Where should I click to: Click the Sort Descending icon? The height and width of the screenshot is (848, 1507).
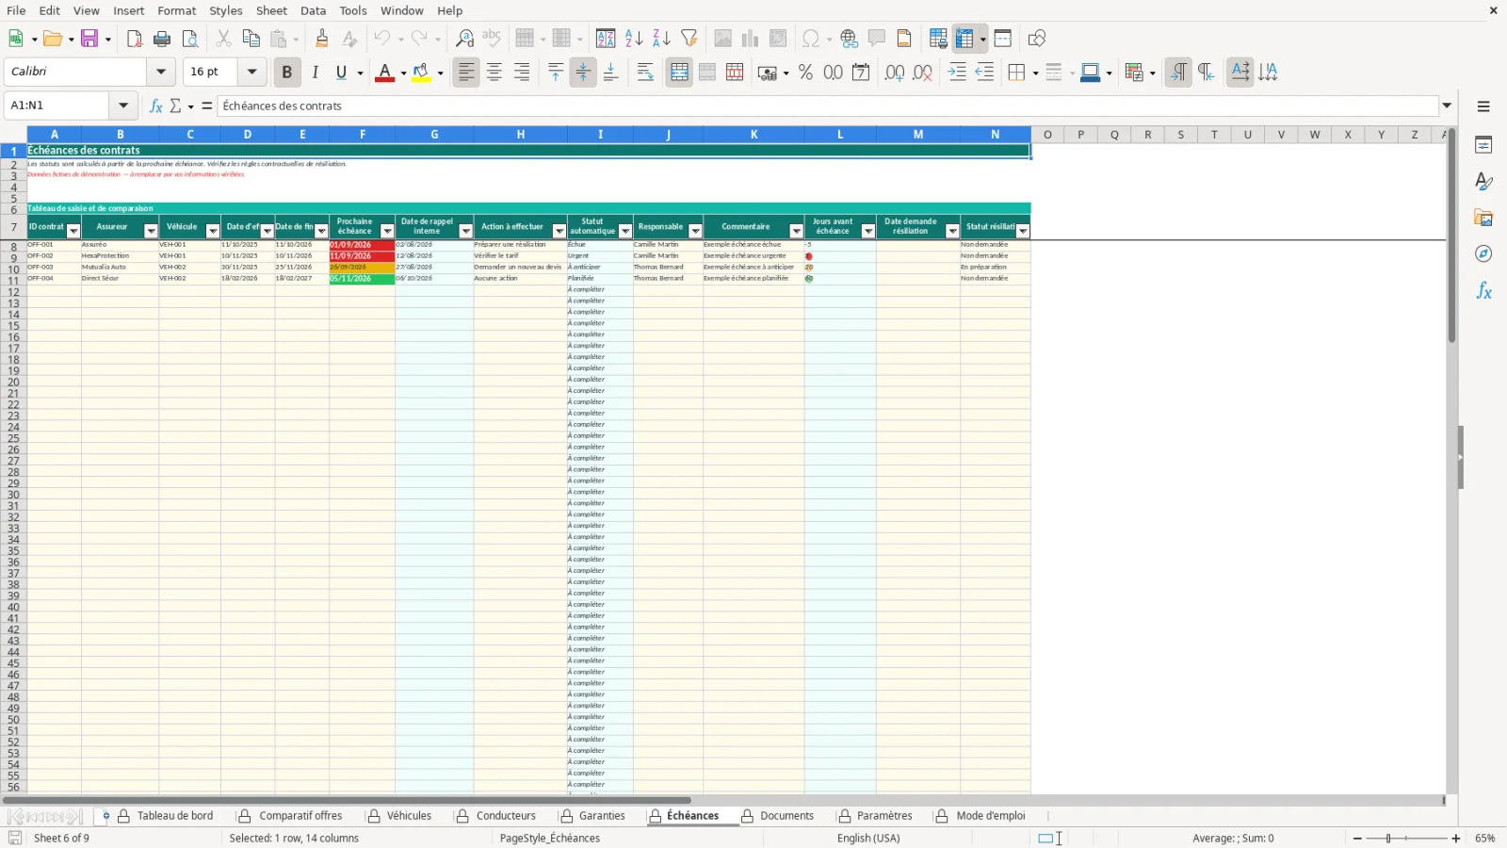point(661,39)
